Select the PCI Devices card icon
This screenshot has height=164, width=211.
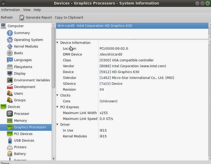point(10,134)
